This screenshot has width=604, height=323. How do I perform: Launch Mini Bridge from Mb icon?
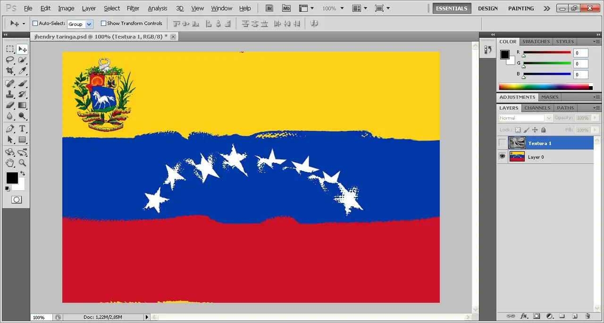click(286, 8)
